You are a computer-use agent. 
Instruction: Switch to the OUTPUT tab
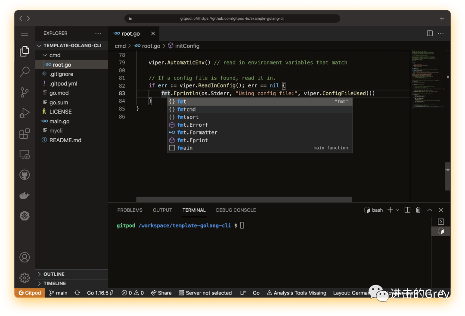162,210
